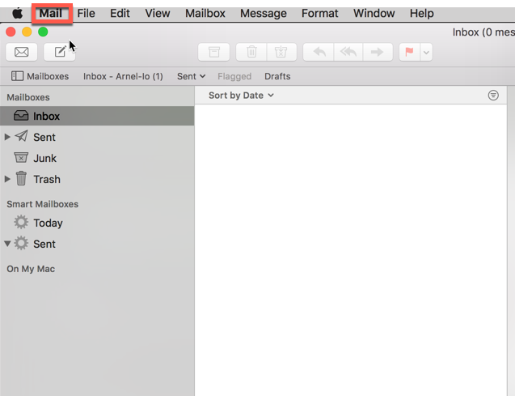Select the Sent smart mailbox with gear

click(44, 244)
